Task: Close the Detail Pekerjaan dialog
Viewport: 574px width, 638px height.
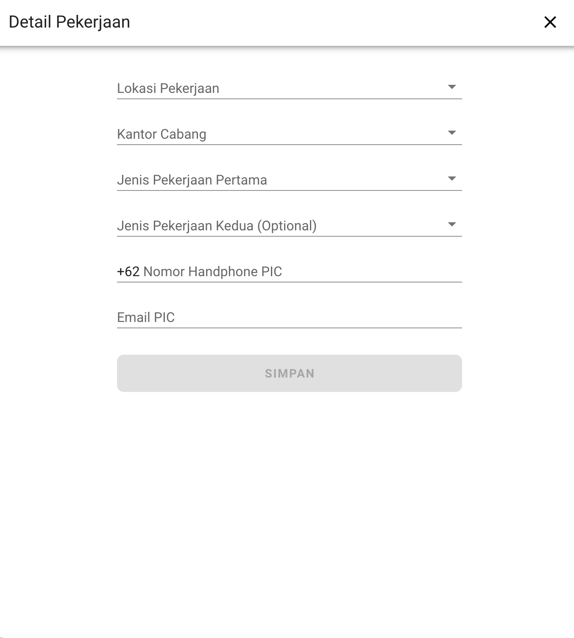Action: (x=550, y=22)
